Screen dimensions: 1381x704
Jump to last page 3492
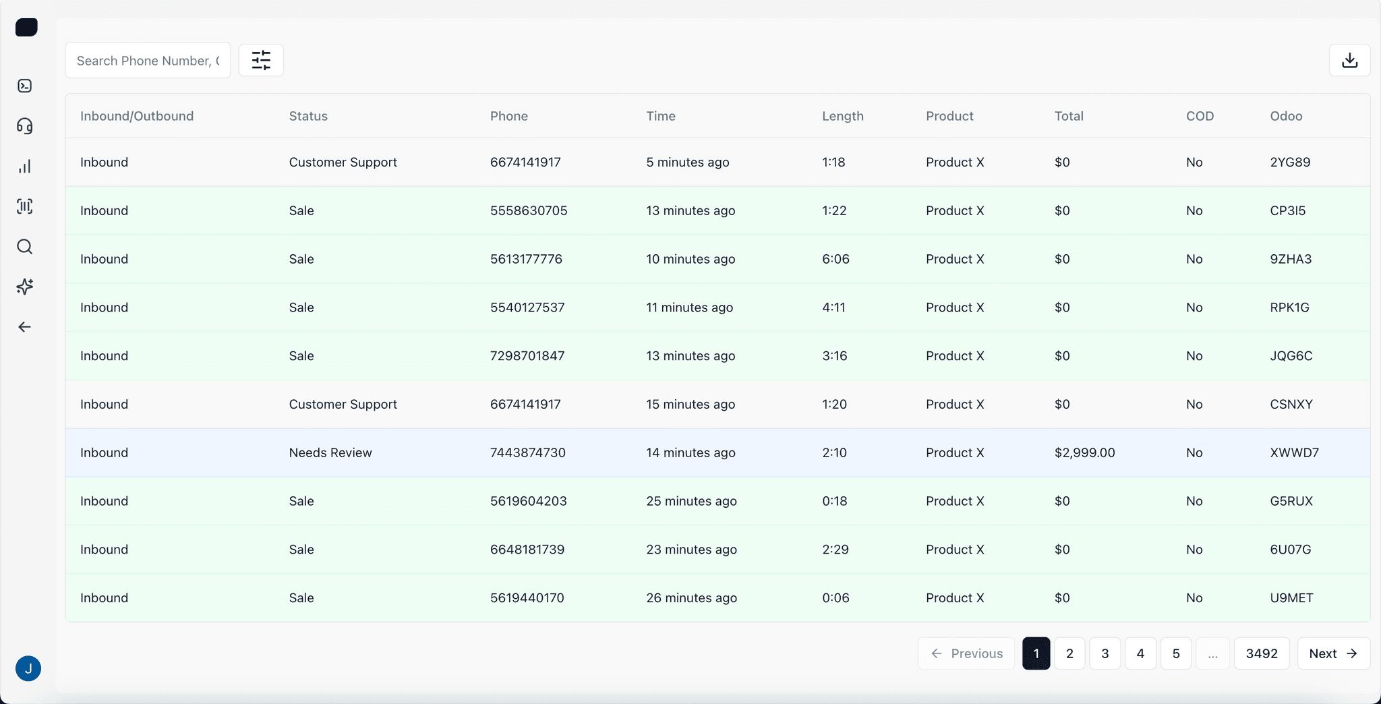[1262, 653]
